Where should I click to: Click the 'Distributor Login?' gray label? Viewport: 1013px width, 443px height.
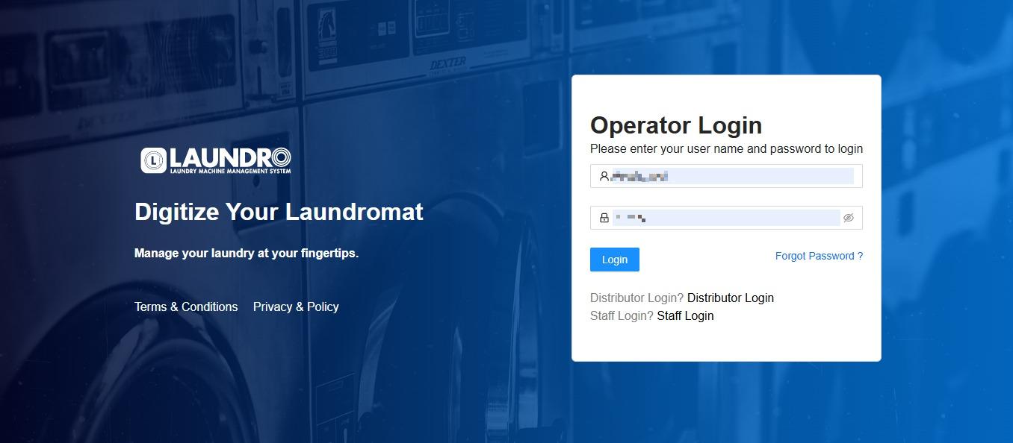coord(637,298)
